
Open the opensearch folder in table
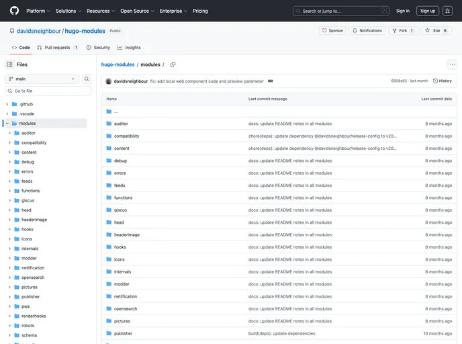click(126, 308)
